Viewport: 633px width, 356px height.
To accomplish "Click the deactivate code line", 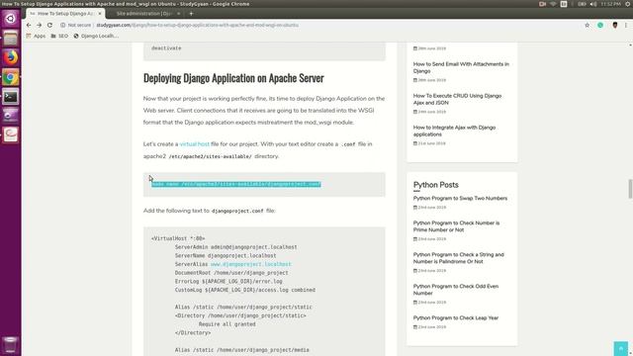I will coord(166,48).
